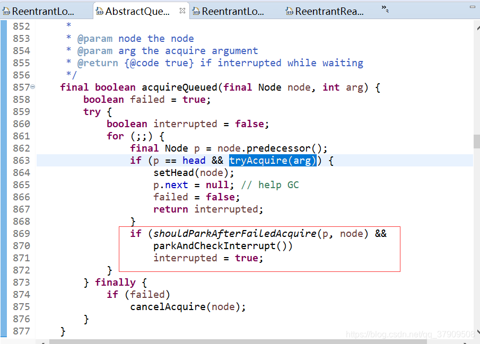Click 'if (failed)' on line 874
The height and width of the screenshot is (344, 480).
coord(138,295)
